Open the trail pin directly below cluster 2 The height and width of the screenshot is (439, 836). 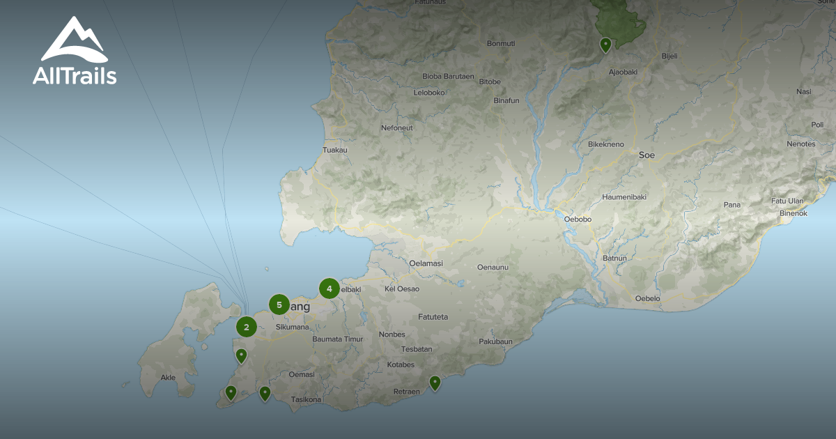(241, 355)
